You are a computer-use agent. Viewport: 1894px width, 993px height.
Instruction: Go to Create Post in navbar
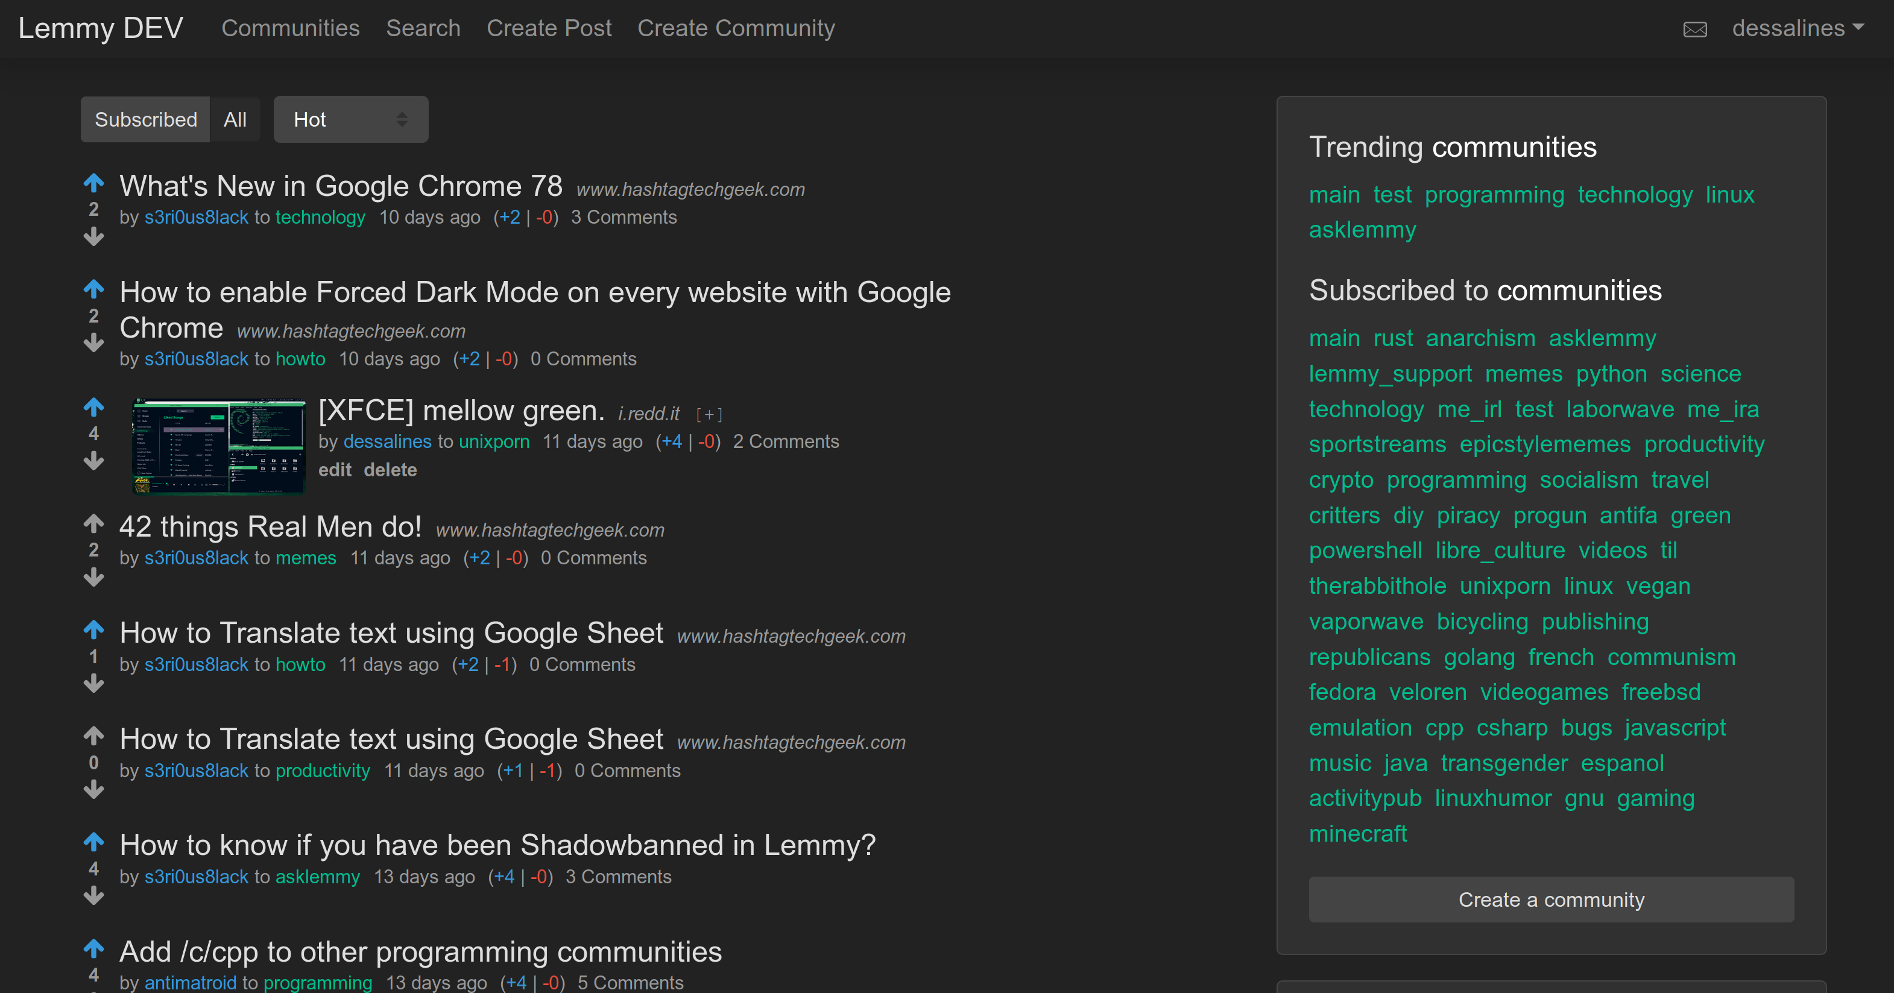pyautogui.click(x=549, y=28)
